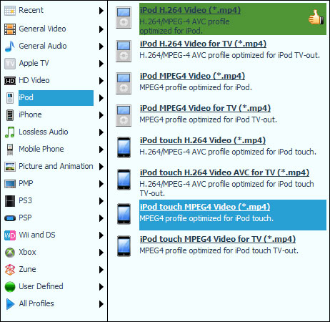Select iPod touch MPEG4 Video (*.mp4) link
The width and height of the screenshot is (330, 322).
[205, 207]
